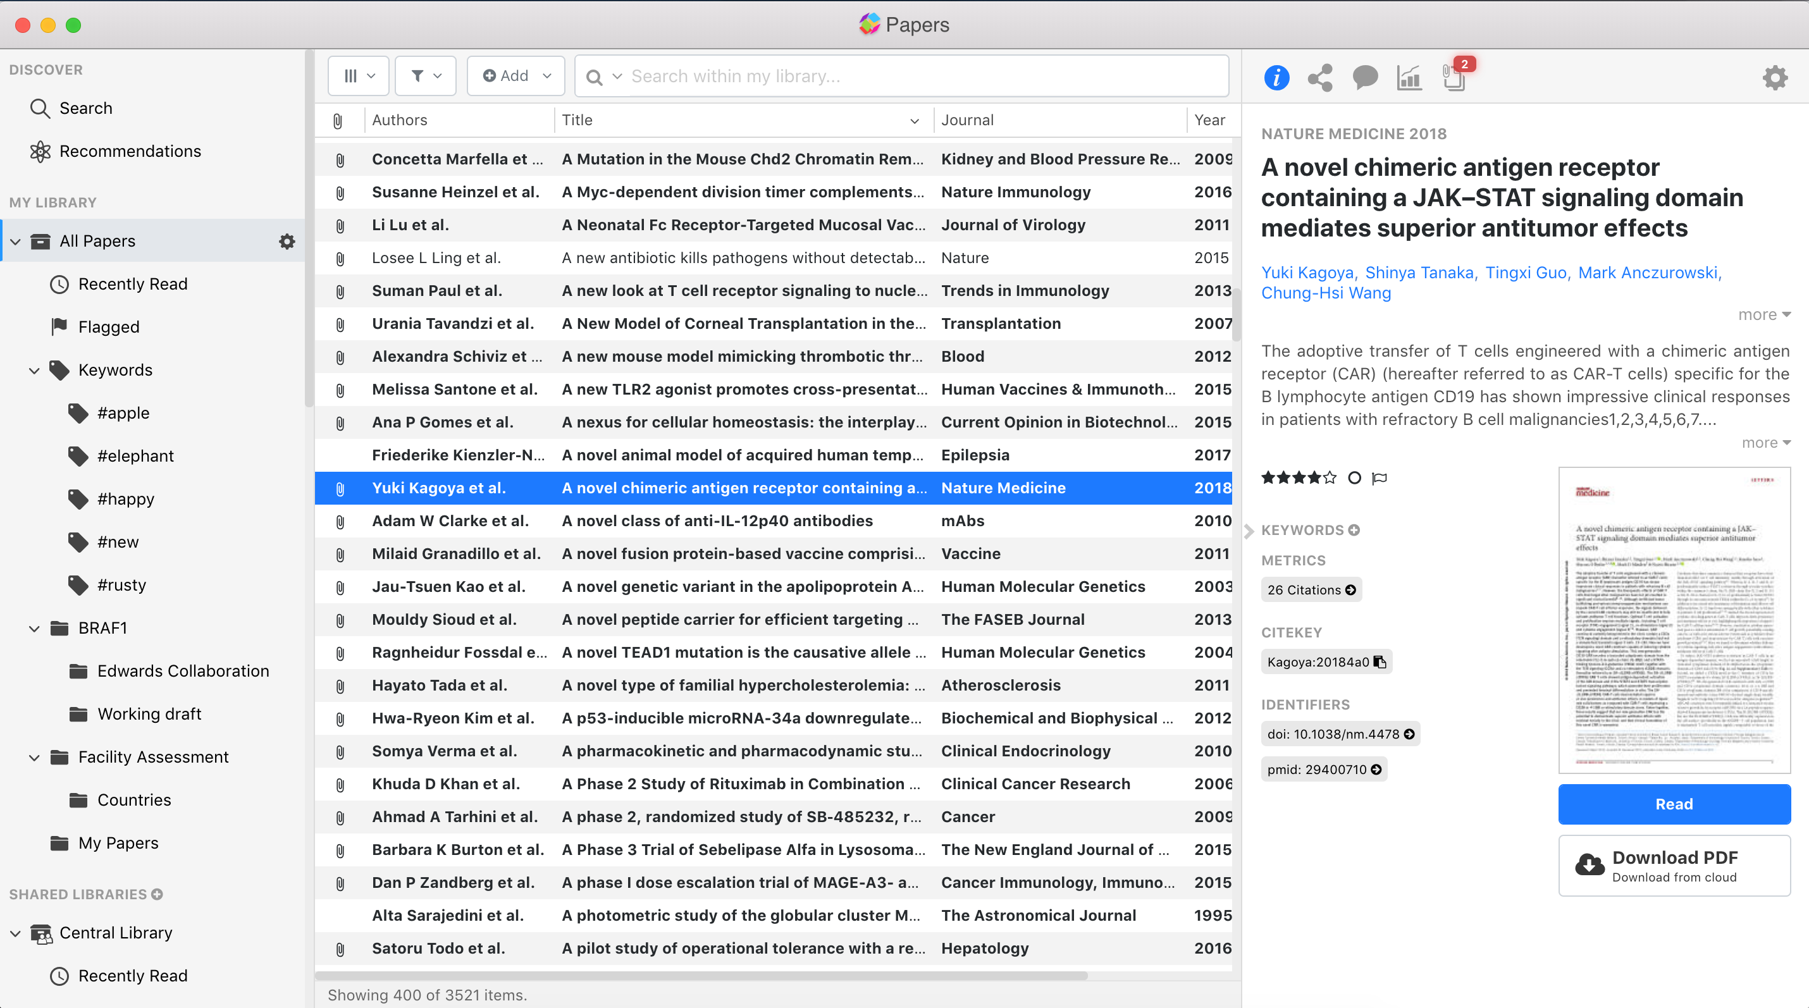
Task: Click the Read button
Action: 1674,804
